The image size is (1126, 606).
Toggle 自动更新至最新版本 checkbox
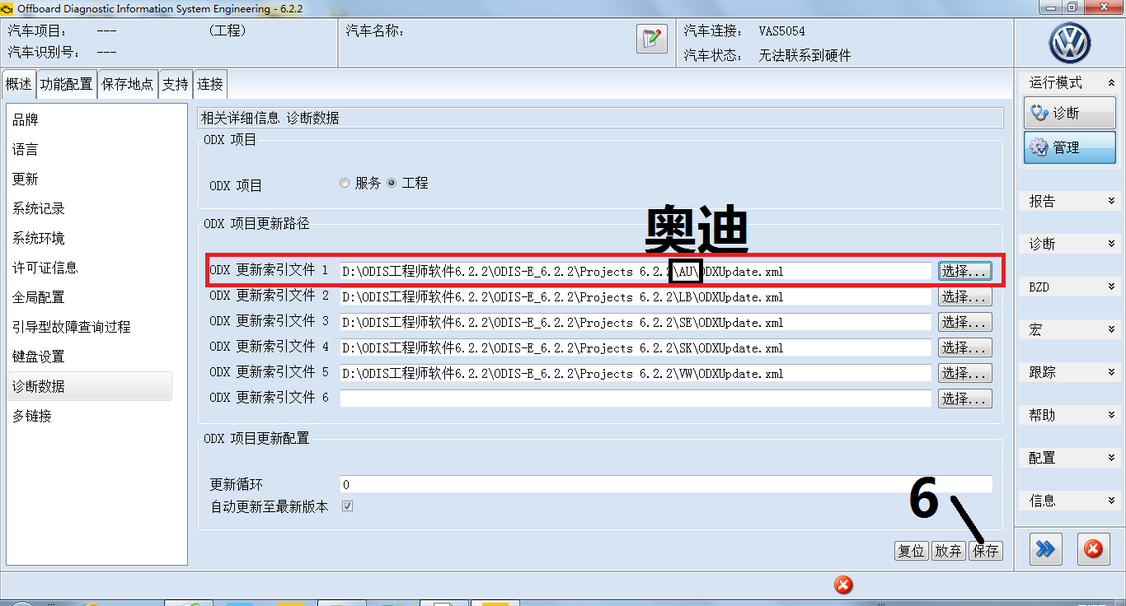pyautogui.click(x=347, y=506)
